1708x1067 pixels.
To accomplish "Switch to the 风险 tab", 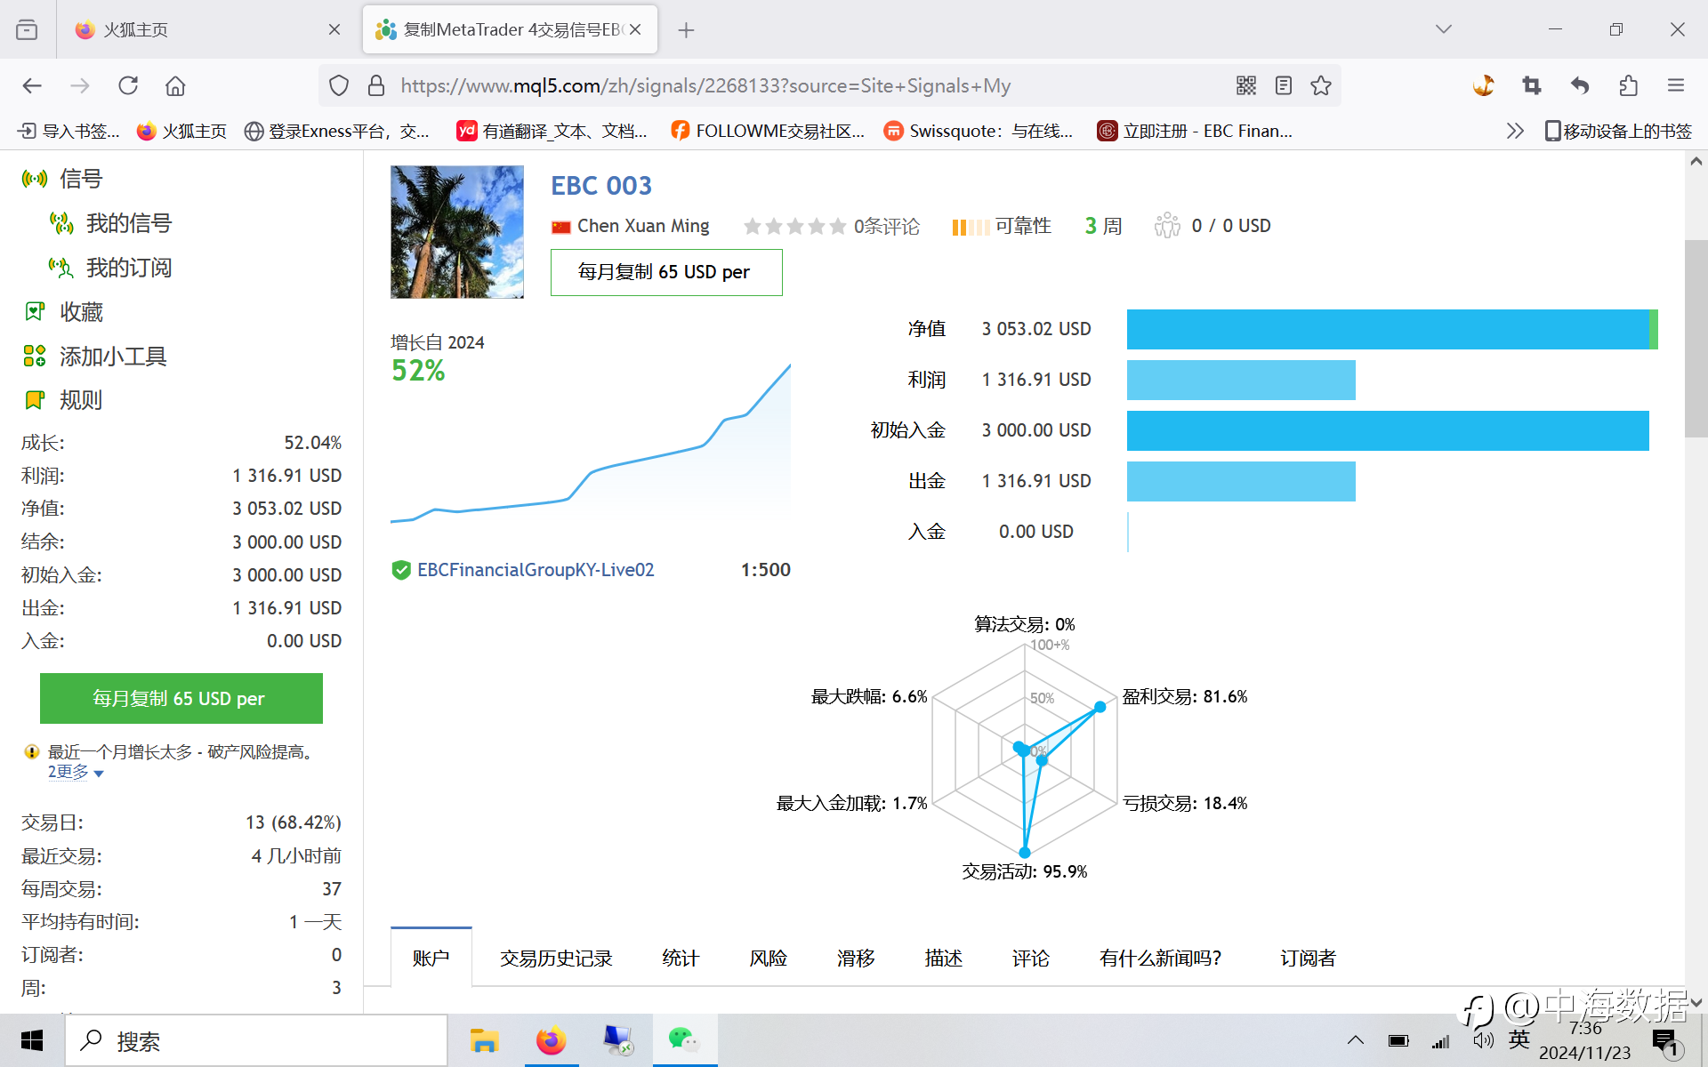I will (769, 958).
